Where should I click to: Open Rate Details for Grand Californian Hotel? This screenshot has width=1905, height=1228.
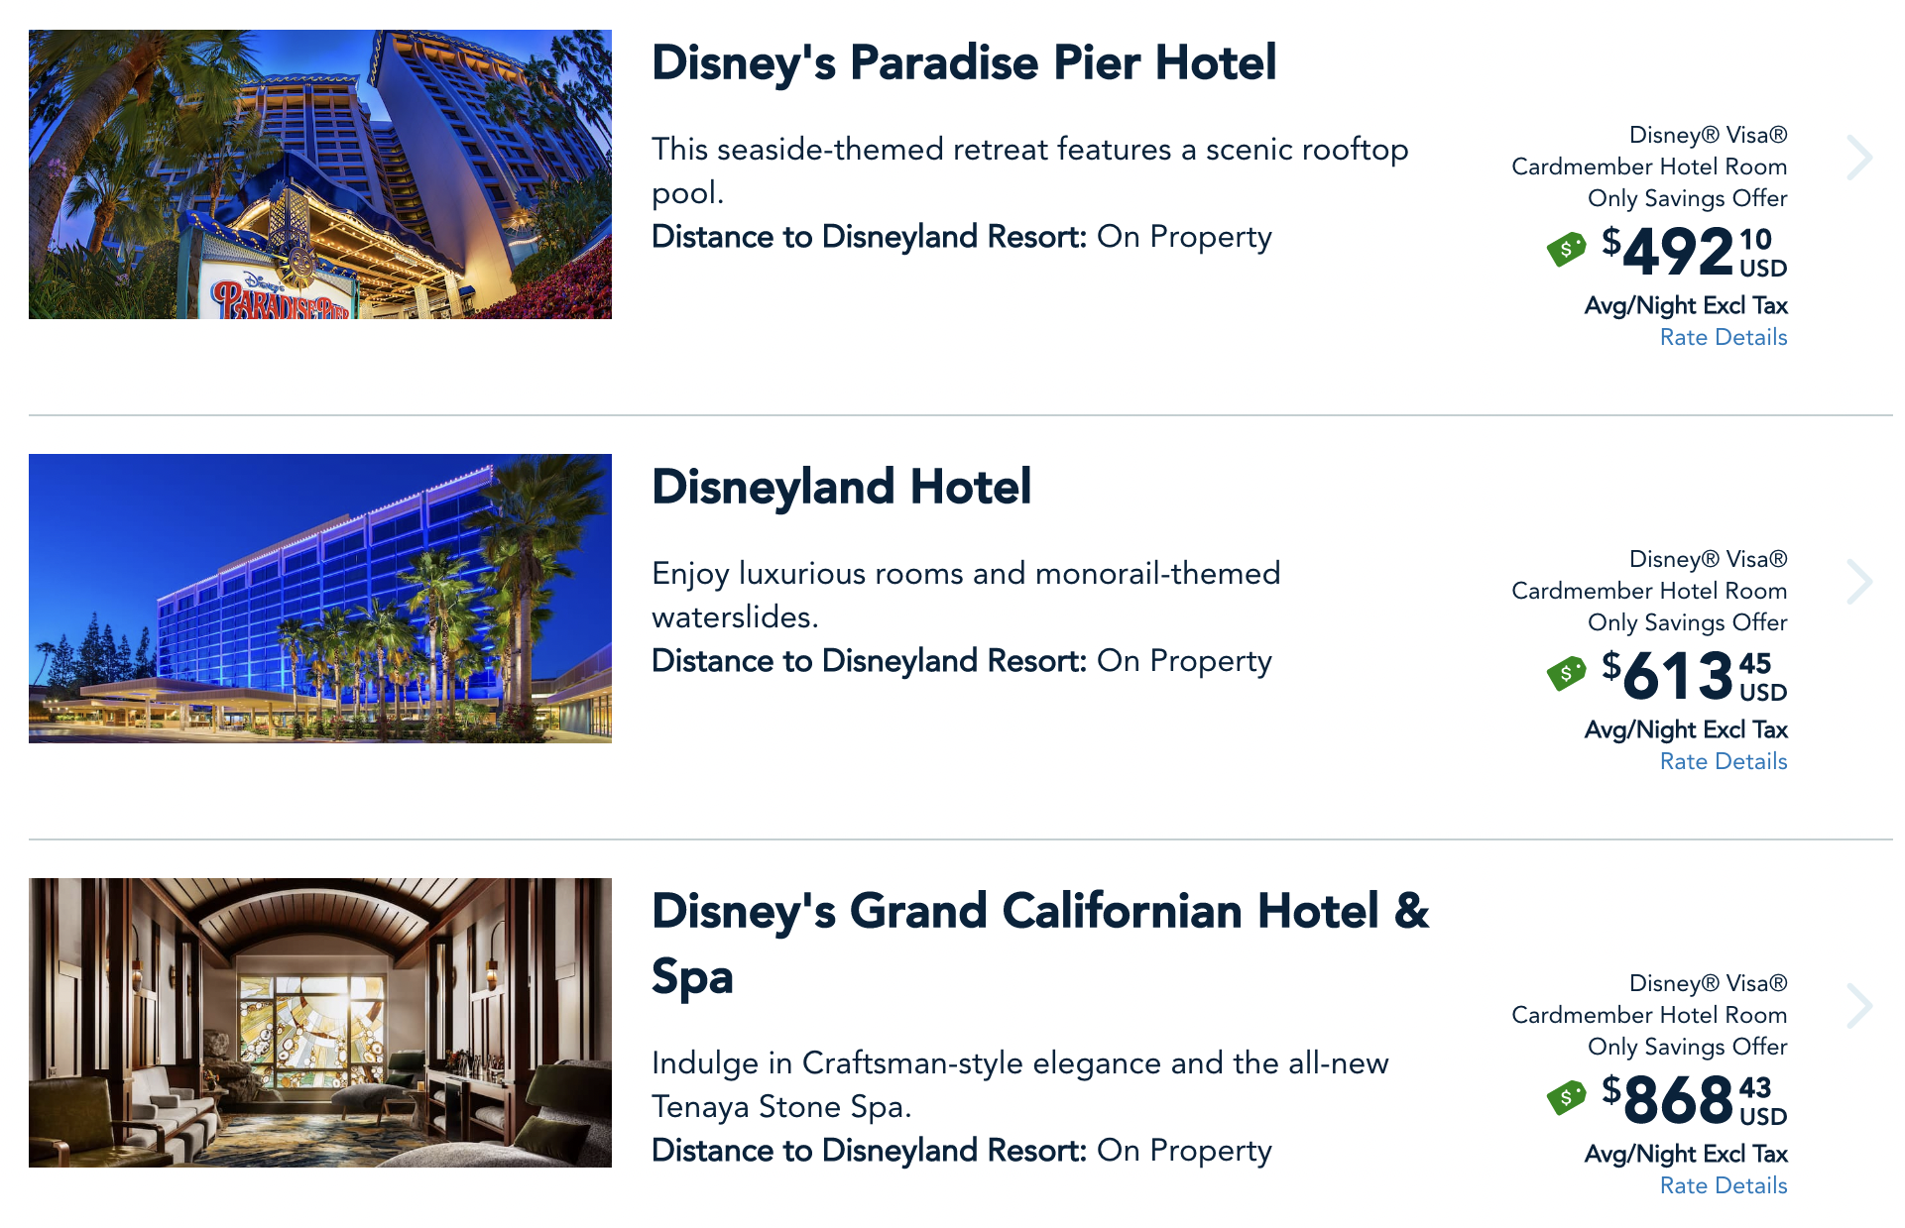[x=1723, y=1185]
